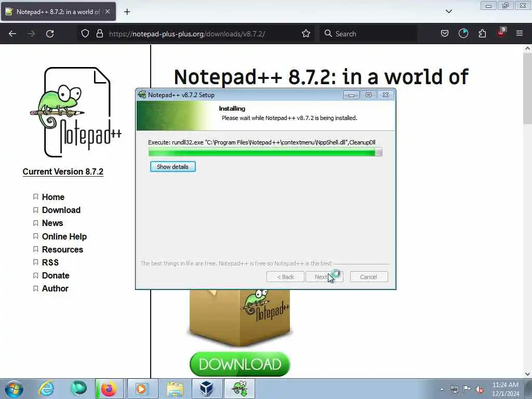Click the Next button in Setup
Viewport: 532px width, 399px height.
[x=324, y=277]
